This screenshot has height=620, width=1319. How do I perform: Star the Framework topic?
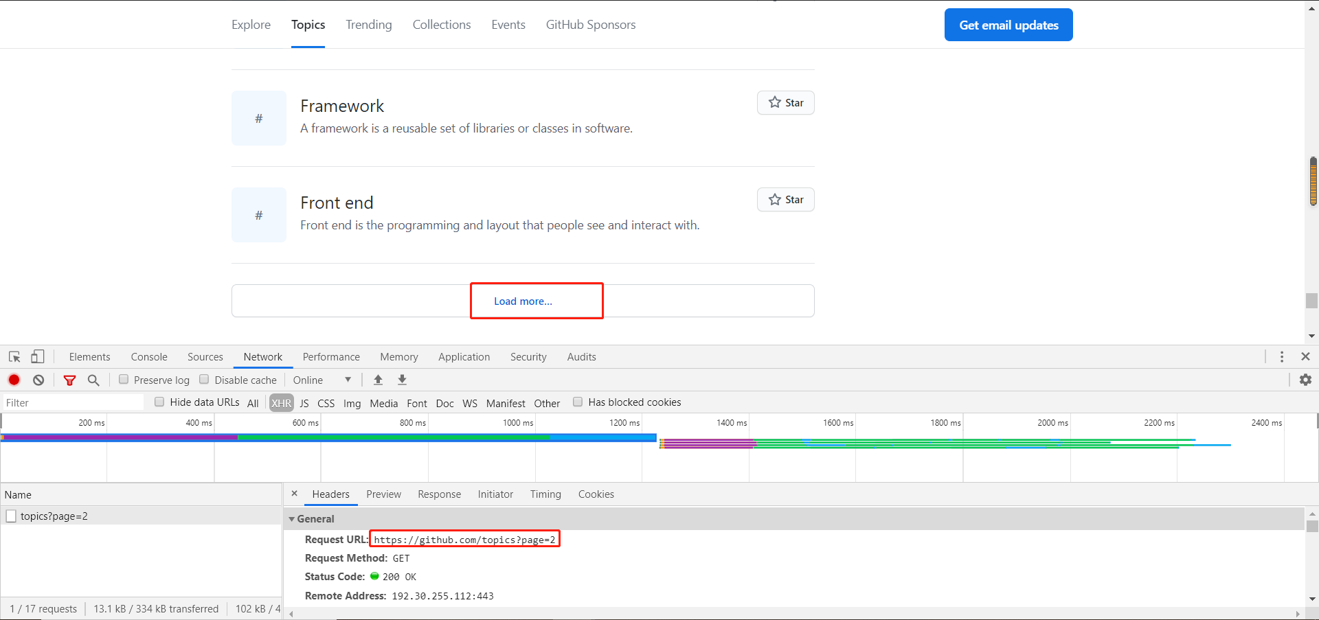[x=786, y=103]
